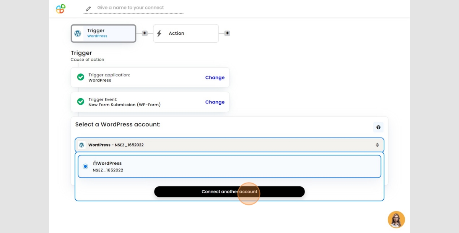Click green checkmark beside Trigger Event

tap(81, 102)
